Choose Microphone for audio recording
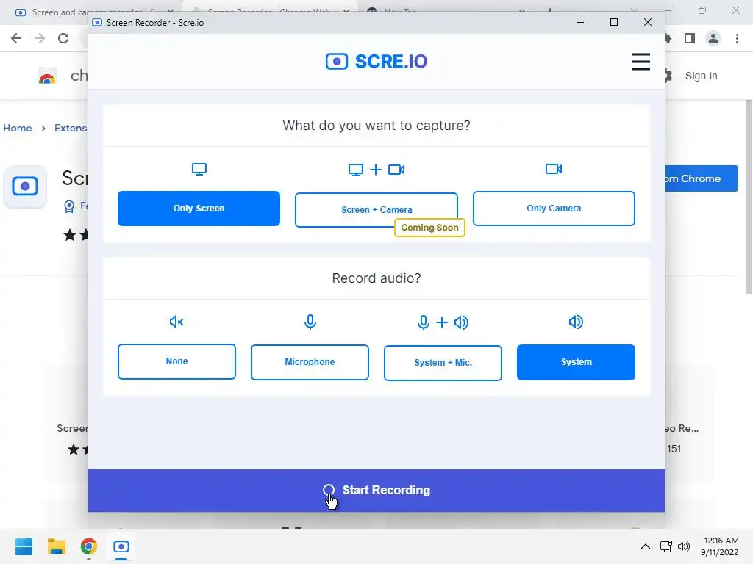The width and height of the screenshot is (753, 564). tap(310, 362)
